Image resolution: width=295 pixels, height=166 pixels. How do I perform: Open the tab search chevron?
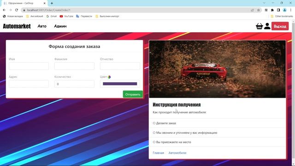[264, 3]
